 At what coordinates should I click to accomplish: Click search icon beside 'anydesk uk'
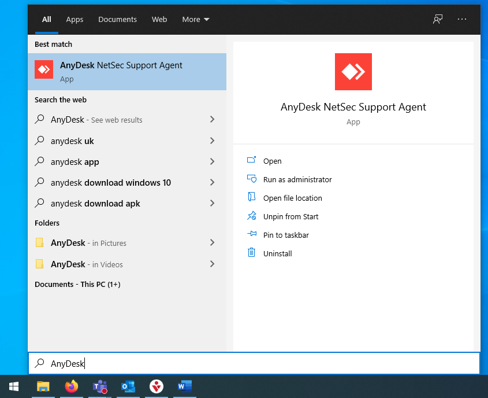[x=39, y=141]
